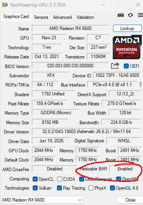This screenshot has width=143, height=205.
Task: Click the GPU-Z title bar app icon
Action: click(x=5, y=5)
